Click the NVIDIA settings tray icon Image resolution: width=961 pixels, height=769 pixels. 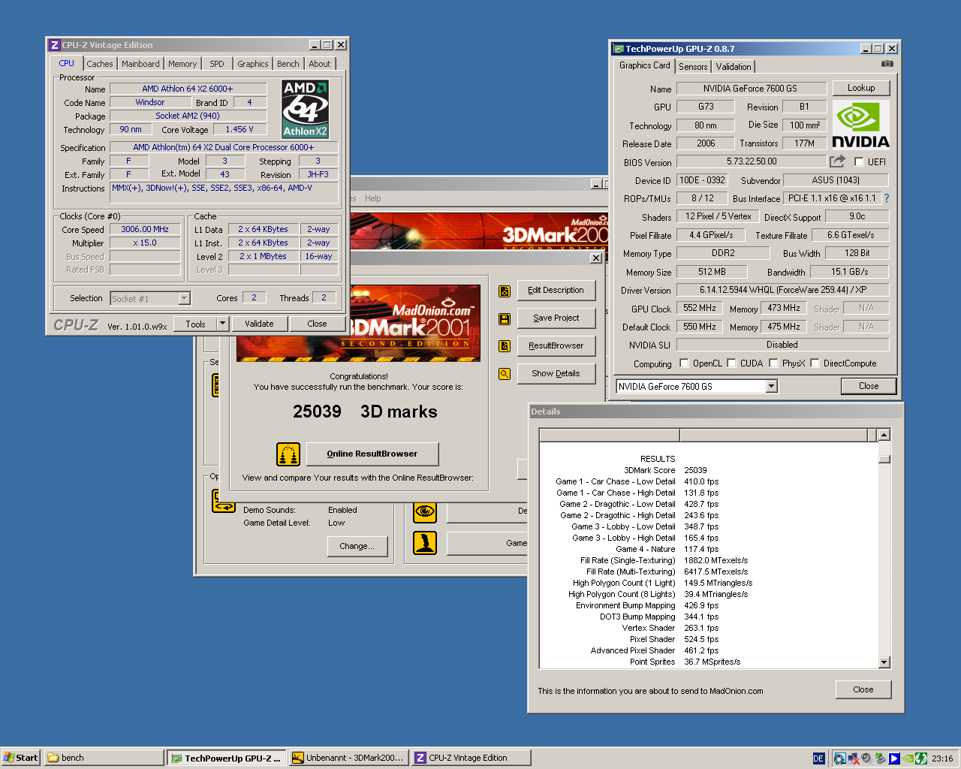click(x=908, y=758)
